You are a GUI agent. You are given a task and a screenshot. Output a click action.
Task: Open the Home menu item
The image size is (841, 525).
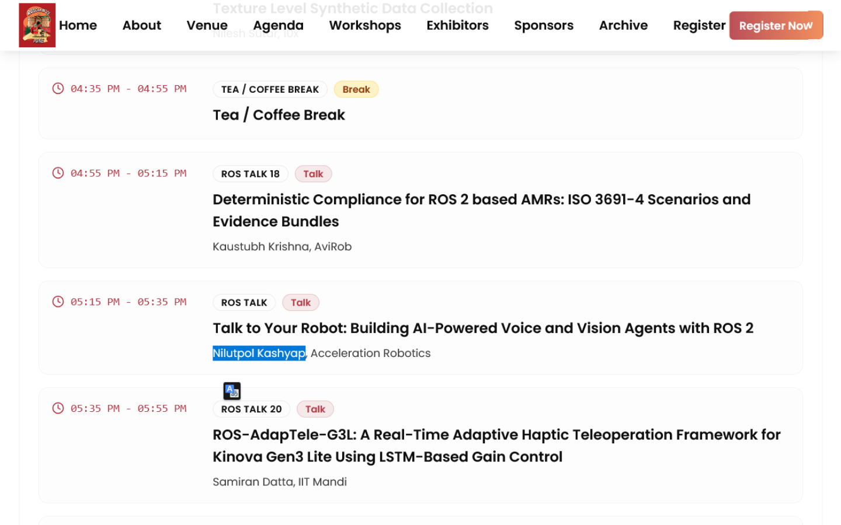click(78, 26)
